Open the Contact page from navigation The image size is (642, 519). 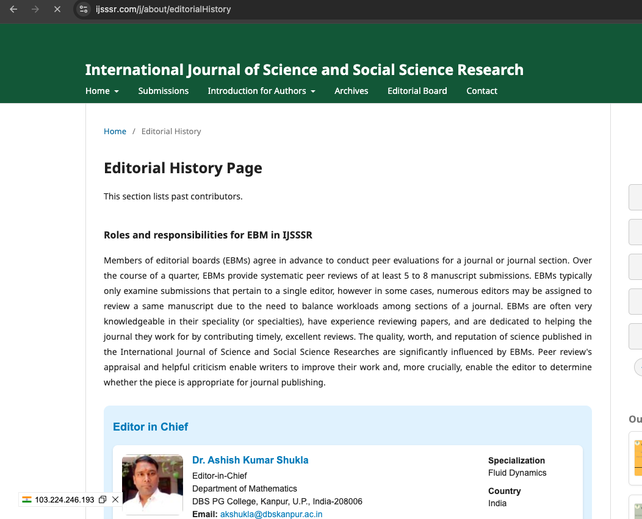coord(482,91)
